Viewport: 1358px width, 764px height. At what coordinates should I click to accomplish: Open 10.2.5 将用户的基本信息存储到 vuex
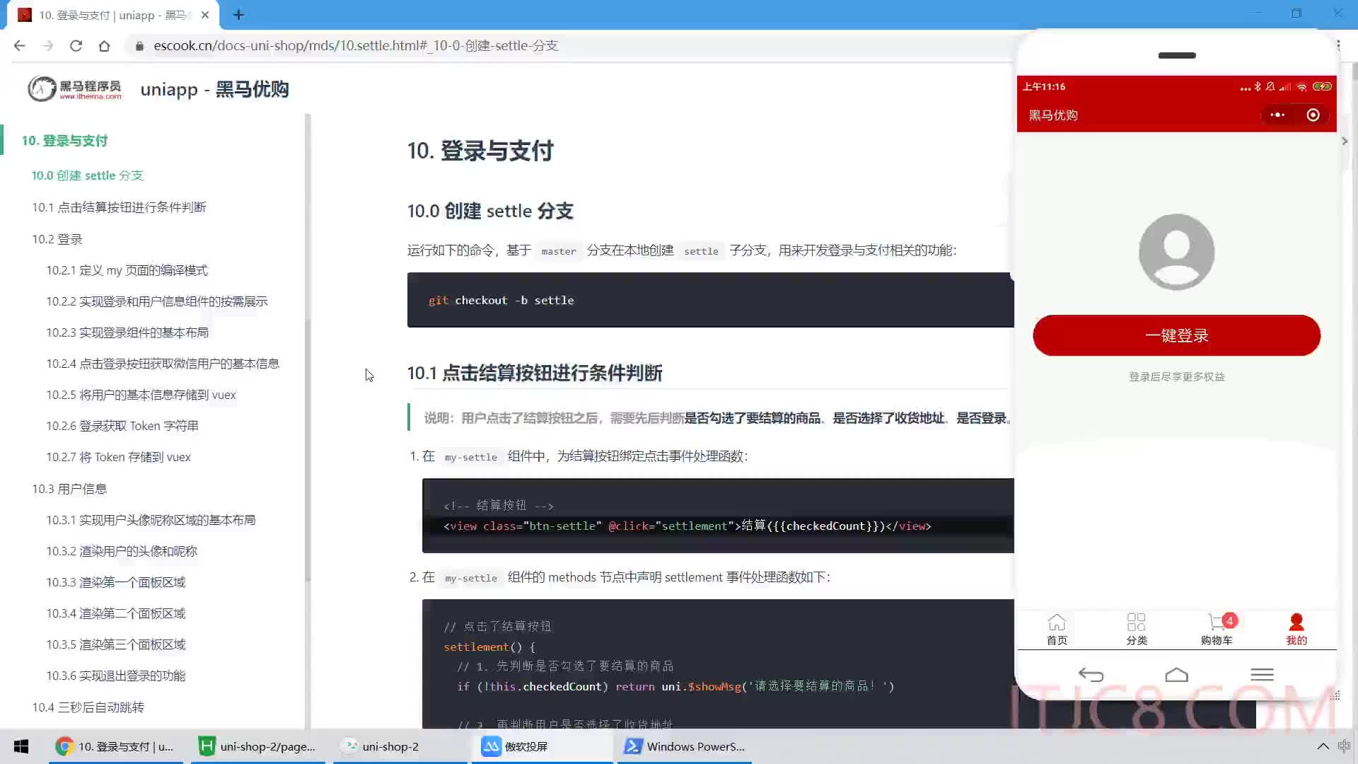[x=141, y=395]
